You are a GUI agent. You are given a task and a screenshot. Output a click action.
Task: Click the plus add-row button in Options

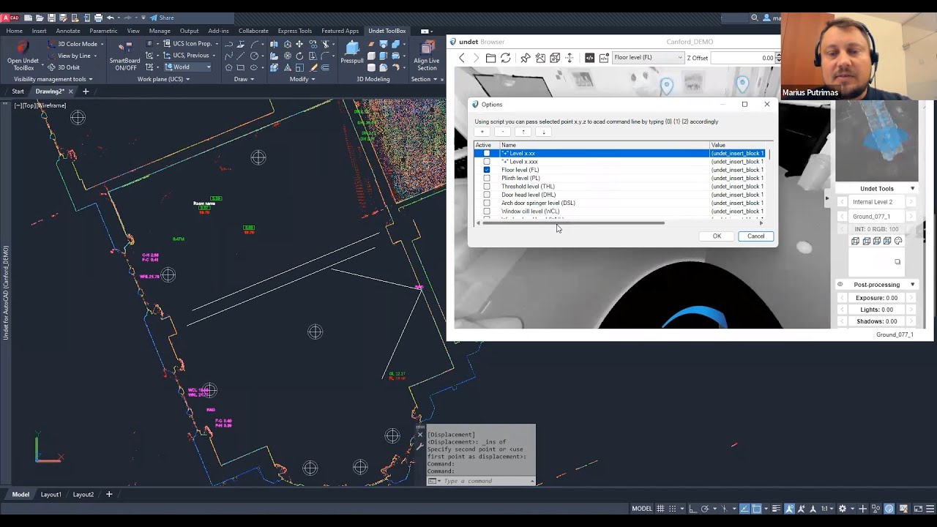point(482,132)
